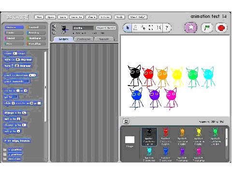The width and height of the screenshot is (232, 174).
Task: Click the move steps block
Action: point(15,53)
